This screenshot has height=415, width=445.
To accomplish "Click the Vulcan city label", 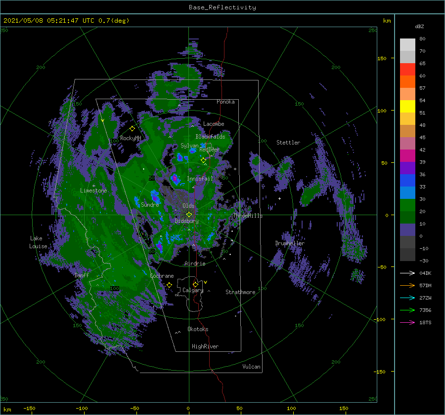I will point(251,367).
